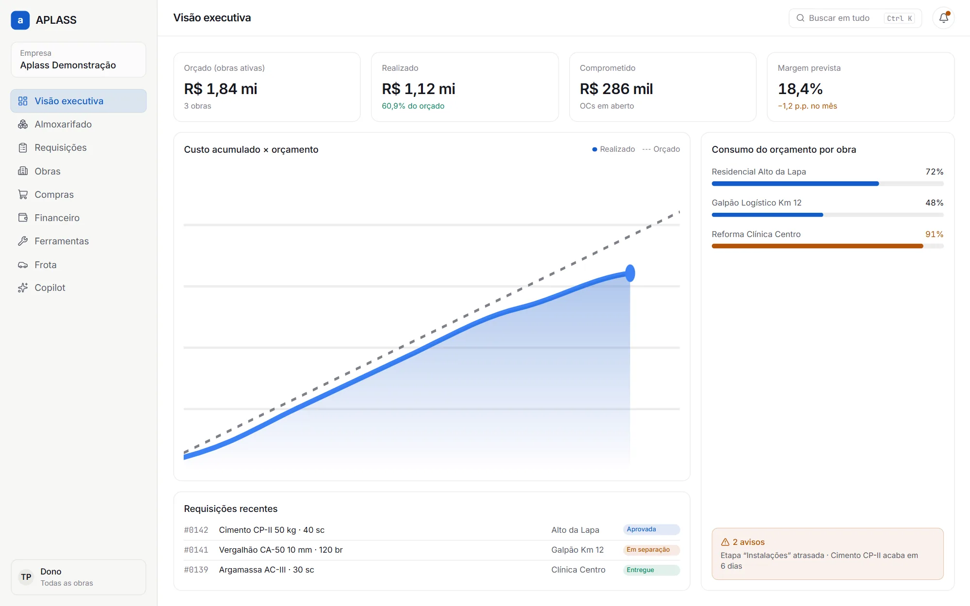970x606 pixels.
Task: Toggle Realizado series in chart legend
Action: tap(613, 149)
